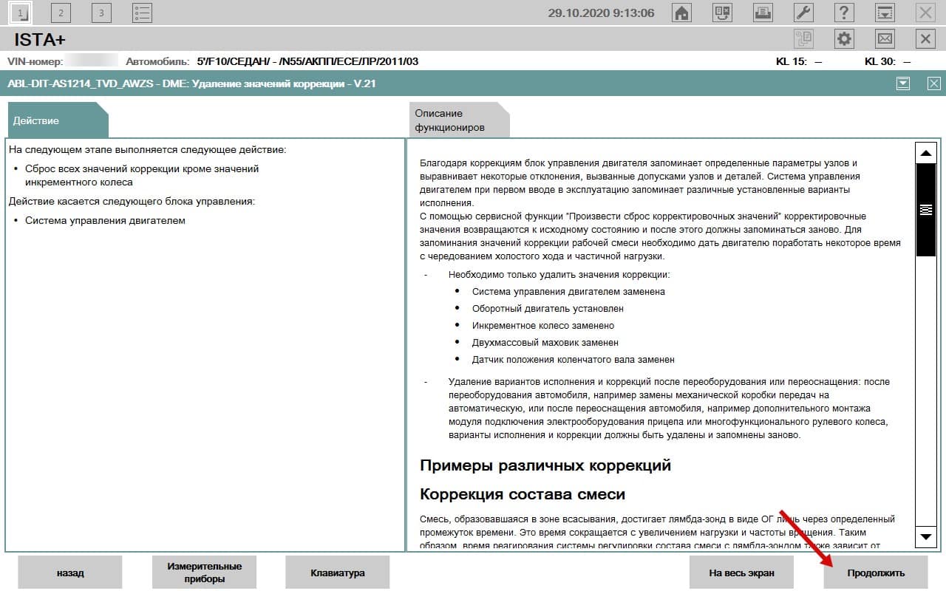Switch to operation tab 3

click(101, 13)
